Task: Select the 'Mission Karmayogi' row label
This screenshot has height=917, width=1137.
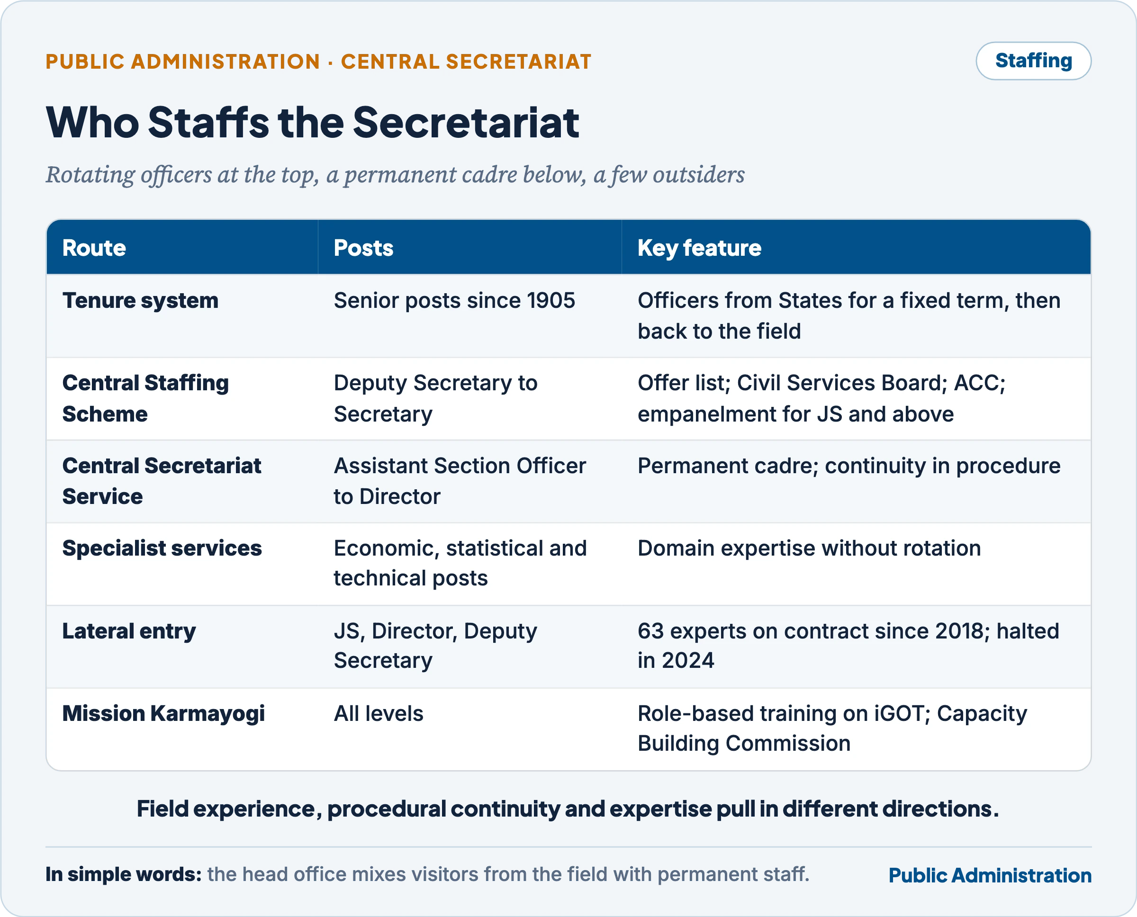Action: point(163,714)
